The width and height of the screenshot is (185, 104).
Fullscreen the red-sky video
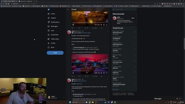tap(106, 73)
